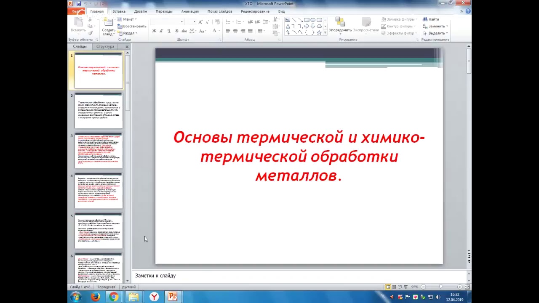Click Заметки к слайду notes field
The image size is (539, 303).
[300, 276]
